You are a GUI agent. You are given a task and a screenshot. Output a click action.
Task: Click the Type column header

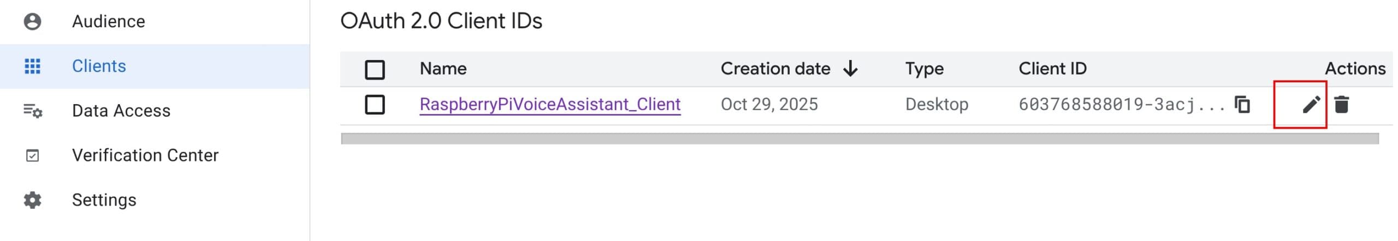click(924, 69)
